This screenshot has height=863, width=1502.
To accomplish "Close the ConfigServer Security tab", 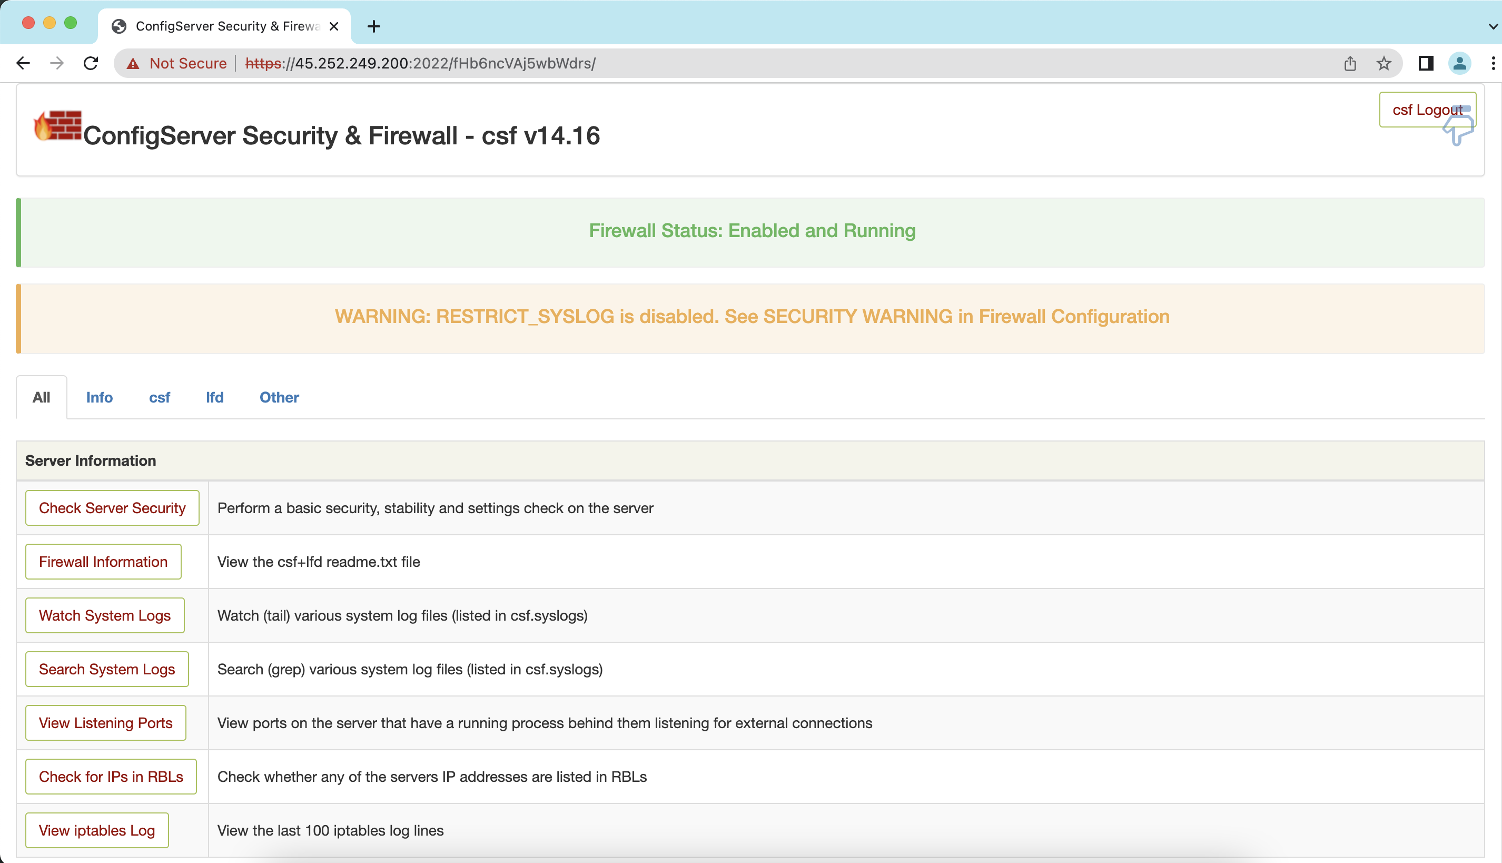I will [333, 26].
